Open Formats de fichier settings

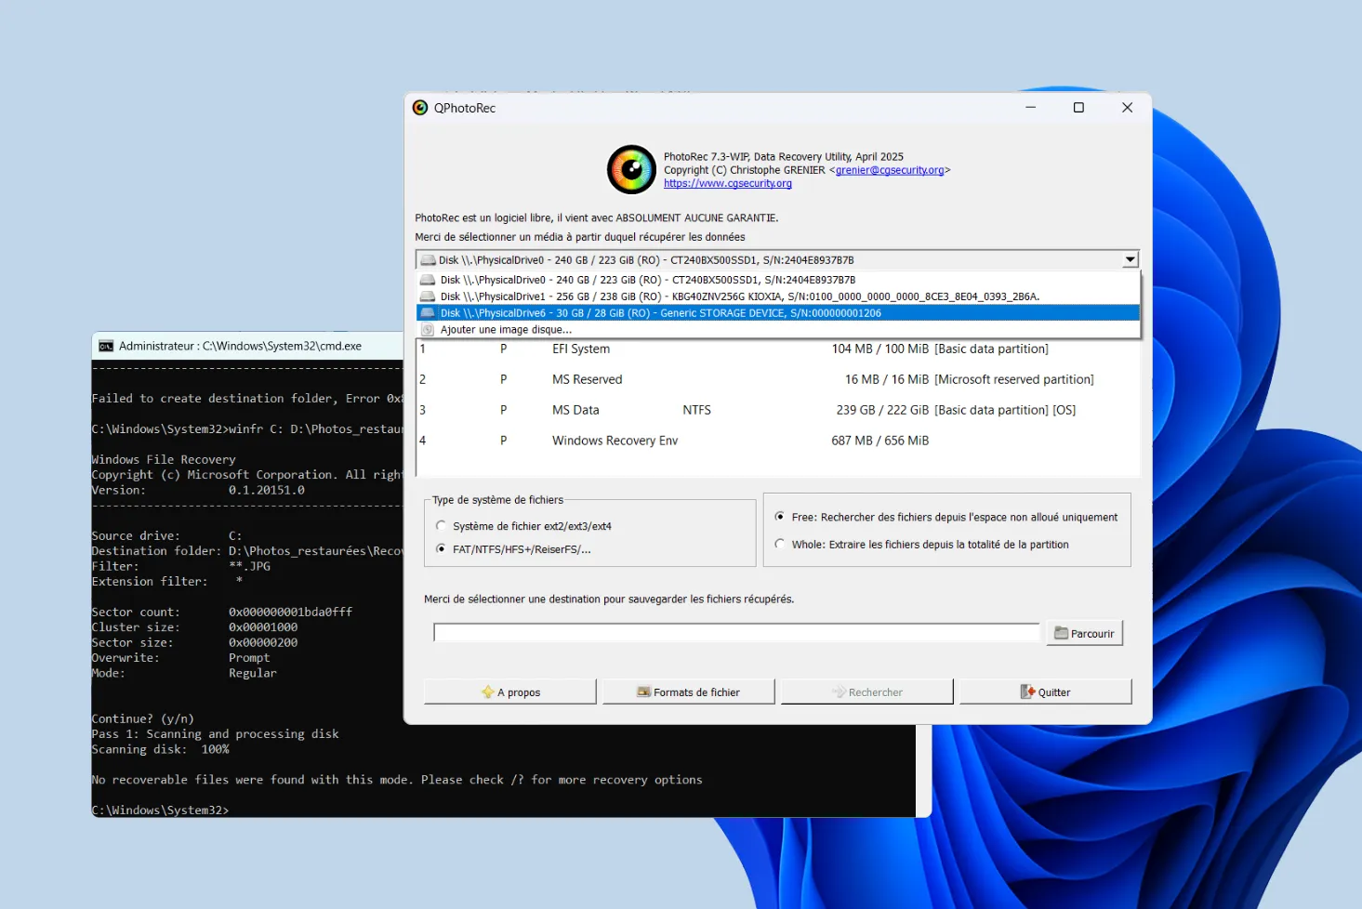click(689, 692)
